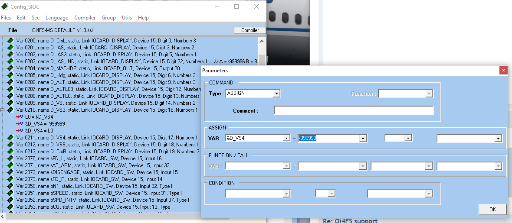This screenshot has height=223, width=512.
Task: Open the Compiler menu
Action: click(x=85, y=18)
